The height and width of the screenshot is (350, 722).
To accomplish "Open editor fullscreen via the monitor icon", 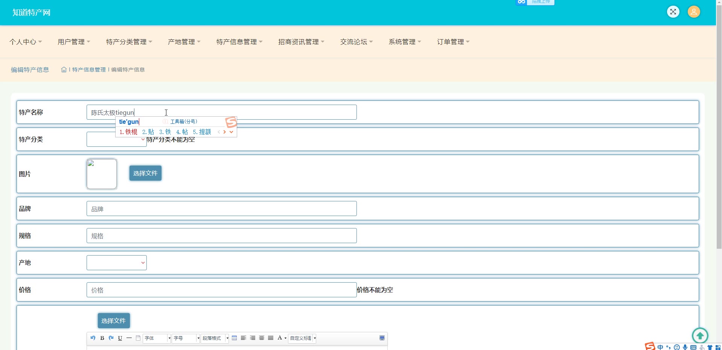I will point(382,338).
